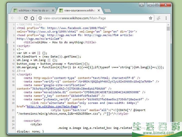Click the scrollbar up arrow
Screen dimensions: 182x137
[168, 25]
